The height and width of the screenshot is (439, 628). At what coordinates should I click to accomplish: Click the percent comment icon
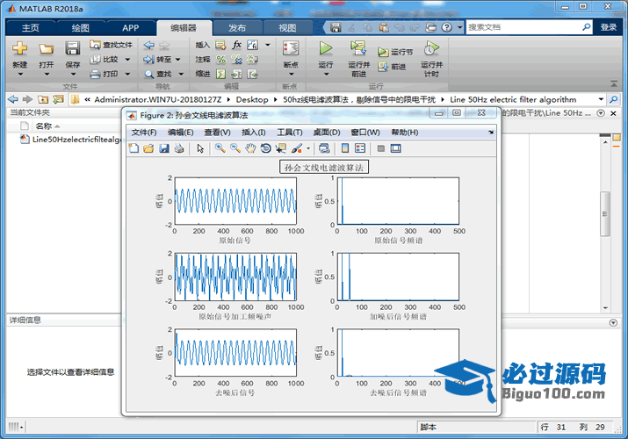tap(220, 60)
